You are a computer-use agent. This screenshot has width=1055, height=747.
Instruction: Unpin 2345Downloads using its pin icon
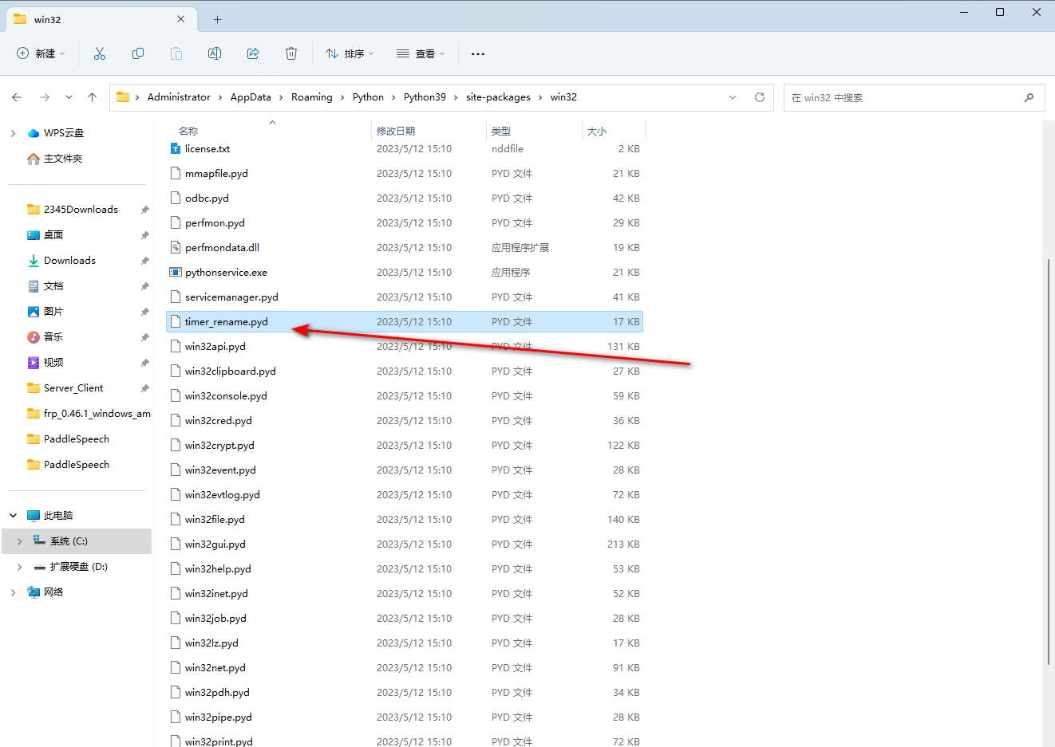(144, 210)
